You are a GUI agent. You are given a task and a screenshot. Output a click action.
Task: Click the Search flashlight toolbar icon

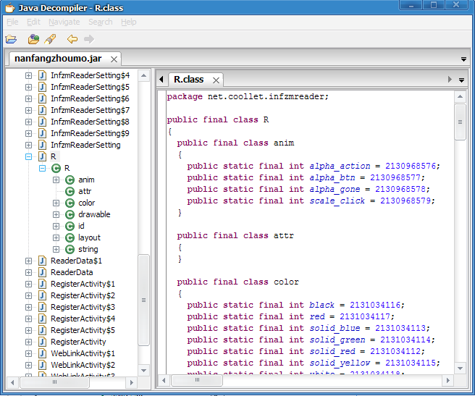[x=50, y=39]
